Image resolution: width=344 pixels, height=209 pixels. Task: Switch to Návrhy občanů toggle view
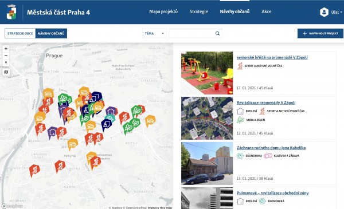(x=51, y=34)
